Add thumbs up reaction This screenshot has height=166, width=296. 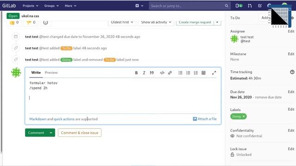[x=14, y=23]
